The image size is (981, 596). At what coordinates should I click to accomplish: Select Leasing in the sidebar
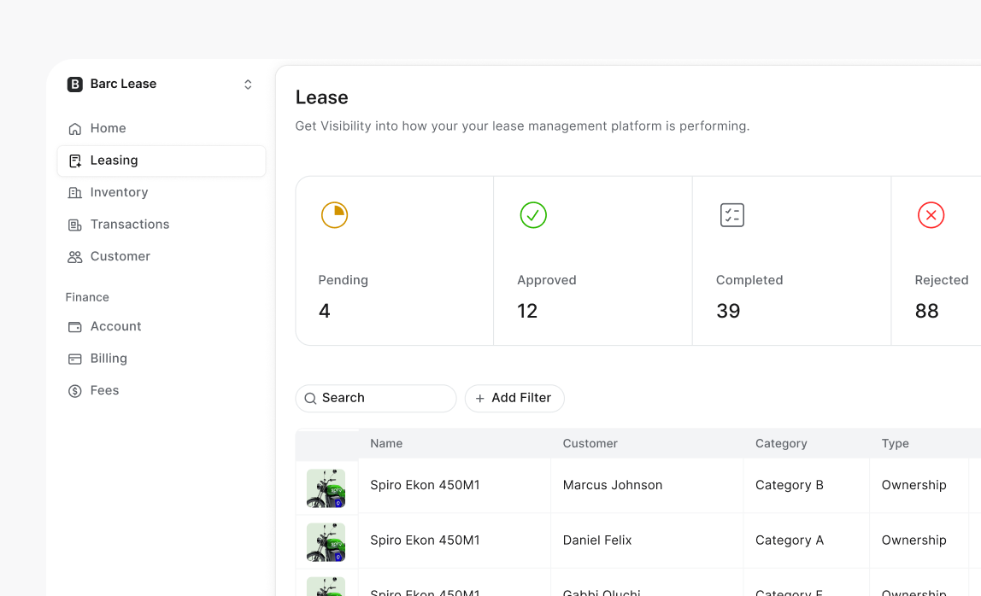click(x=162, y=161)
